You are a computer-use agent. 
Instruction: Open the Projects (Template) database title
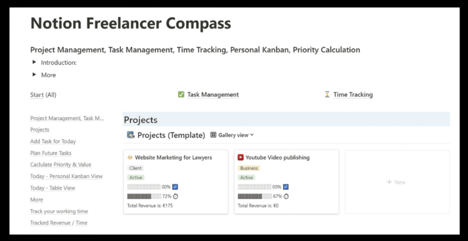[x=171, y=135]
